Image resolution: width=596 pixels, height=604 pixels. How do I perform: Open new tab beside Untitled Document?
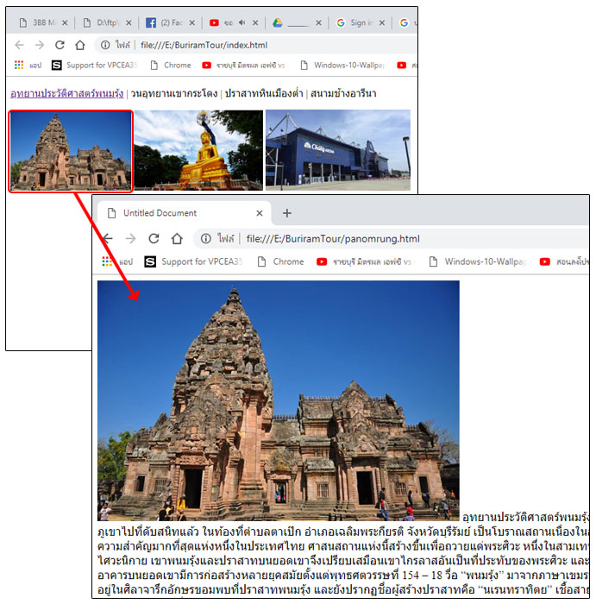click(x=287, y=213)
